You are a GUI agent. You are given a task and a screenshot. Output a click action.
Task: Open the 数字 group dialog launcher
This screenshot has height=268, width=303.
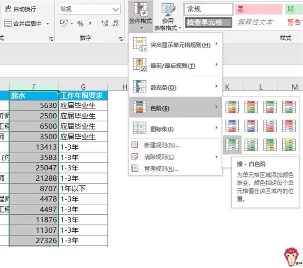[x=121, y=39]
